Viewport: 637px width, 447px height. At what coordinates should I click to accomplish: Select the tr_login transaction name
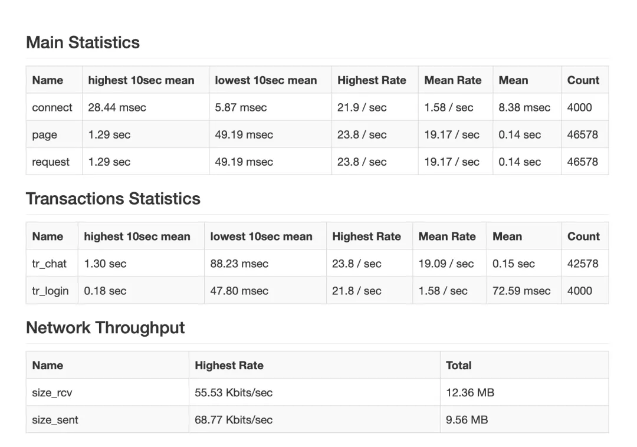[50, 291]
